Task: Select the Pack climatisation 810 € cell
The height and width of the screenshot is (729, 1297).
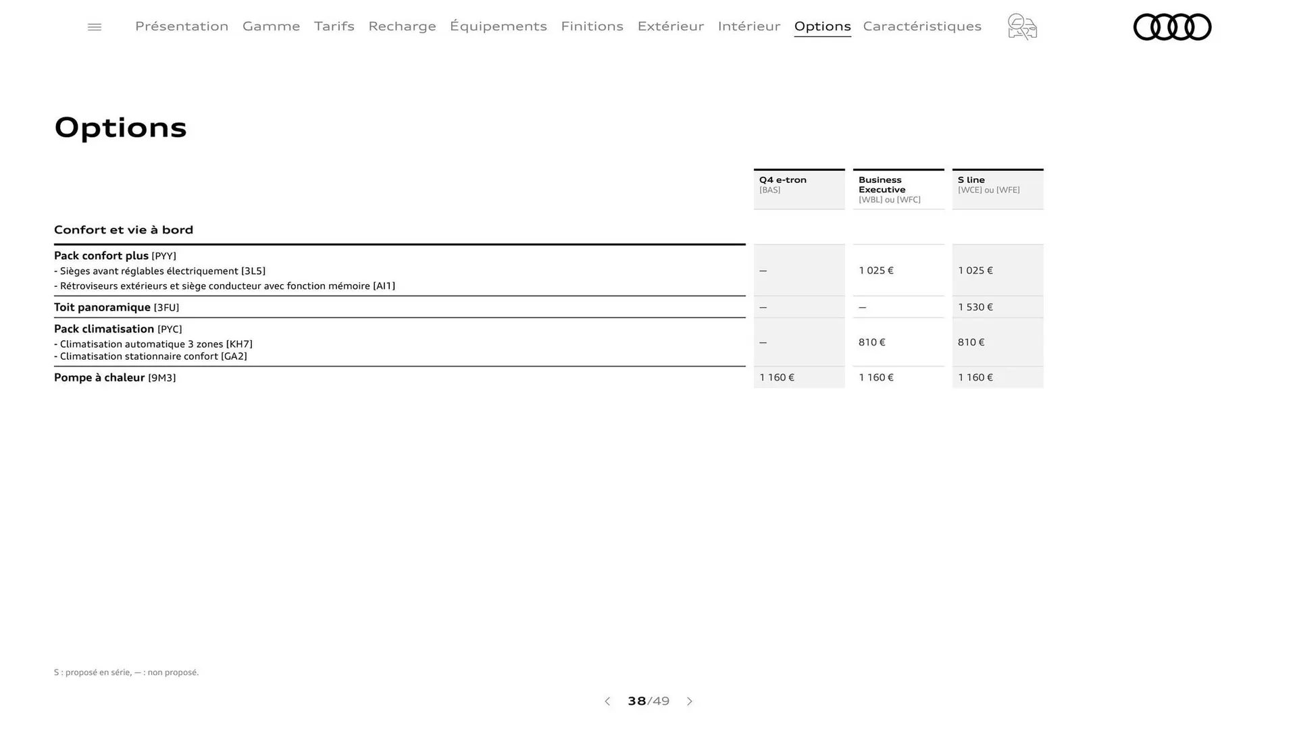Action: pos(871,342)
